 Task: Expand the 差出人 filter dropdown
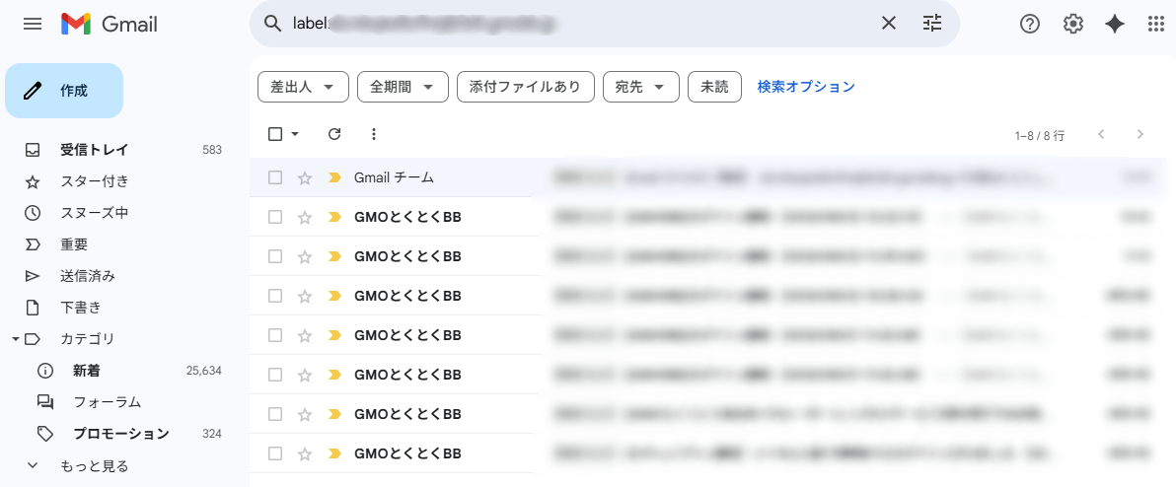click(303, 87)
